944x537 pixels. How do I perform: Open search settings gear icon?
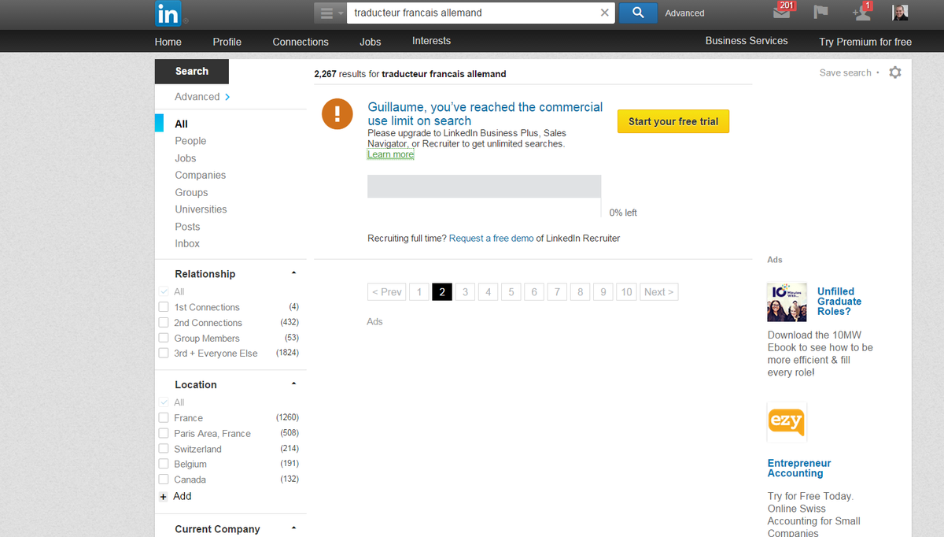[895, 72]
